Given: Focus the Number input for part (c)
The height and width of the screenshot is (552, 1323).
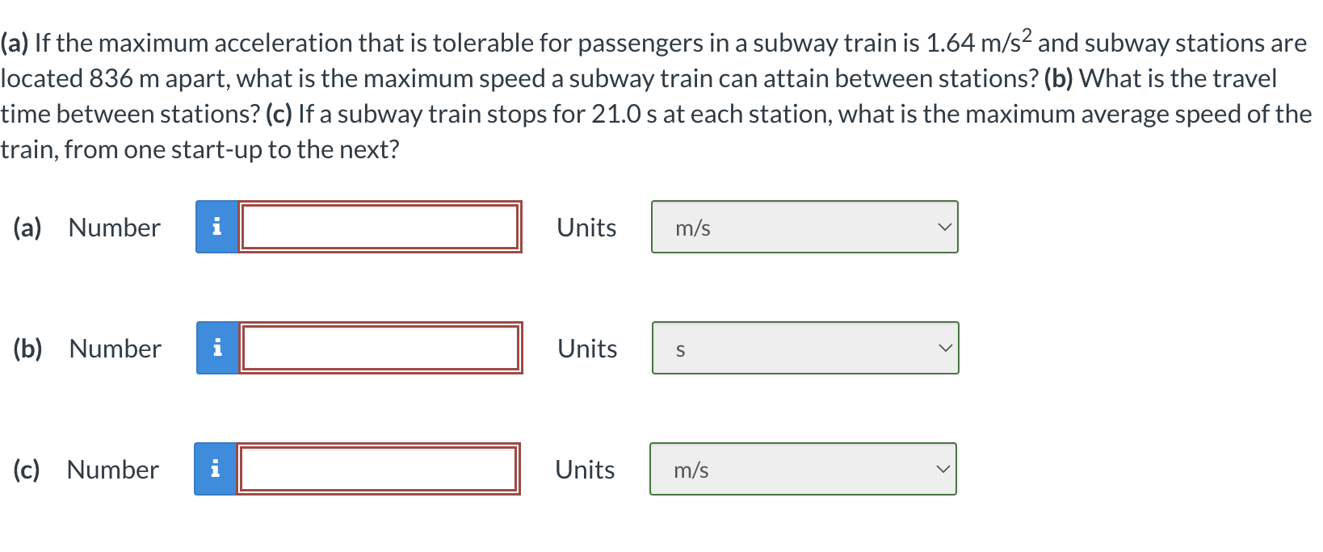Looking at the screenshot, I should coord(377,469).
